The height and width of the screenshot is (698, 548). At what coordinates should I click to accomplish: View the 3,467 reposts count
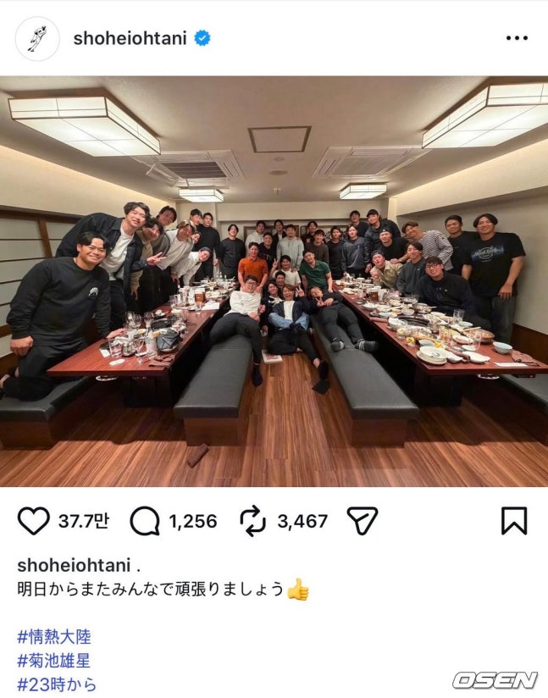302,521
